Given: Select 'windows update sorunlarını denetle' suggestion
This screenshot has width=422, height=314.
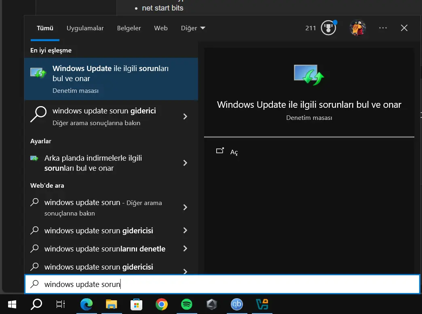Looking at the screenshot, I should click(x=111, y=249).
